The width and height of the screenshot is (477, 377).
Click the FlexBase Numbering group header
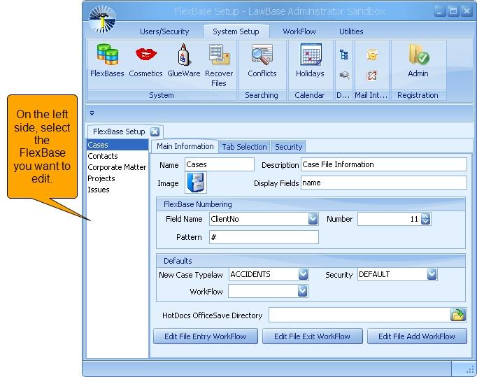pos(311,204)
